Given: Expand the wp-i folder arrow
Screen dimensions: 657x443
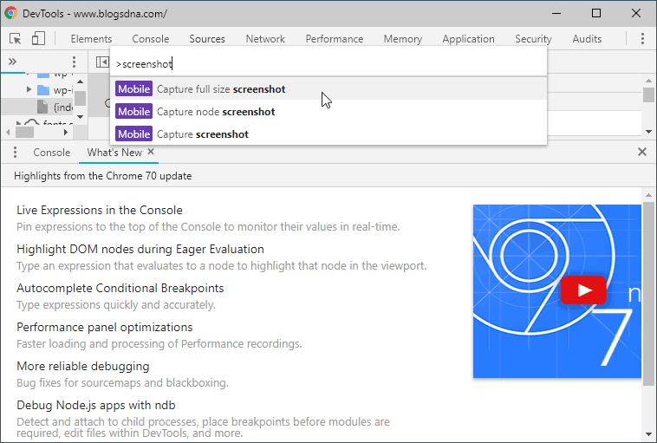Looking at the screenshot, I should click(29, 89).
